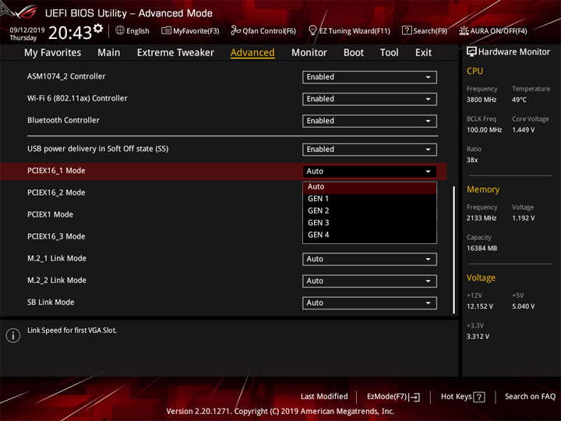The height and width of the screenshot is (421, 561).
Task: Select GEN 3 option
Action: [x=369, y=223]
